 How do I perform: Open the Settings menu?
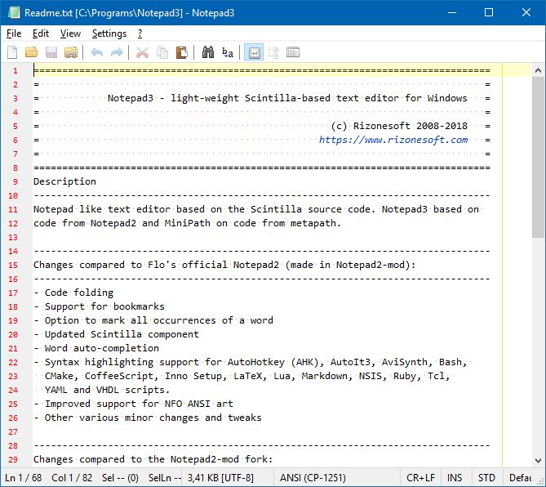[x=109, y=34]
